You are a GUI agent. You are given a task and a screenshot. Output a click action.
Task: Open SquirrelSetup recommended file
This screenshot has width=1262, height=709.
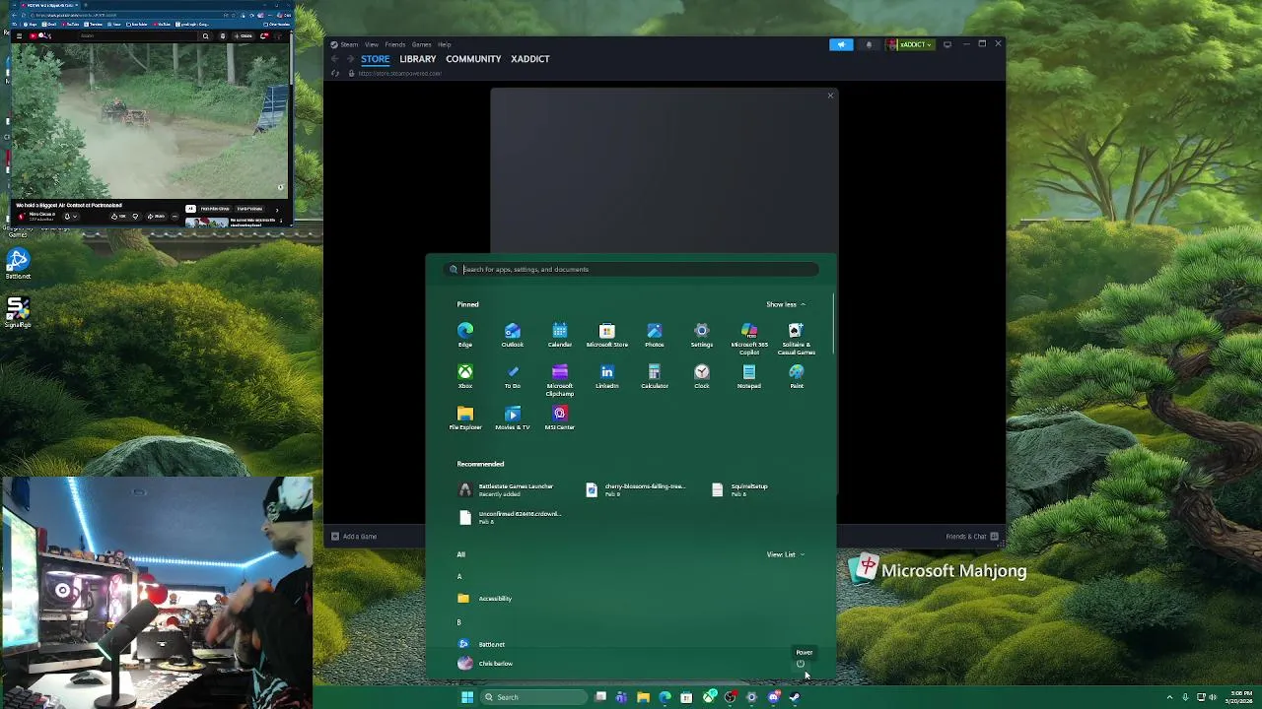(x=741, y=489)
